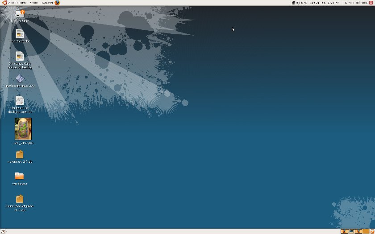Image resolution: width=375 pixels, height=234 pixels.
Task: Open the System menu
Action: tap(47, 3)
